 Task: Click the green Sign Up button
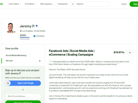click(x=134, y=4)
